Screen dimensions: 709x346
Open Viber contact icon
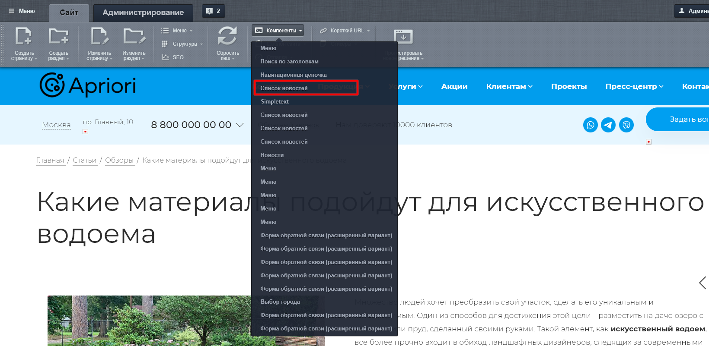[x=626, y=125]
